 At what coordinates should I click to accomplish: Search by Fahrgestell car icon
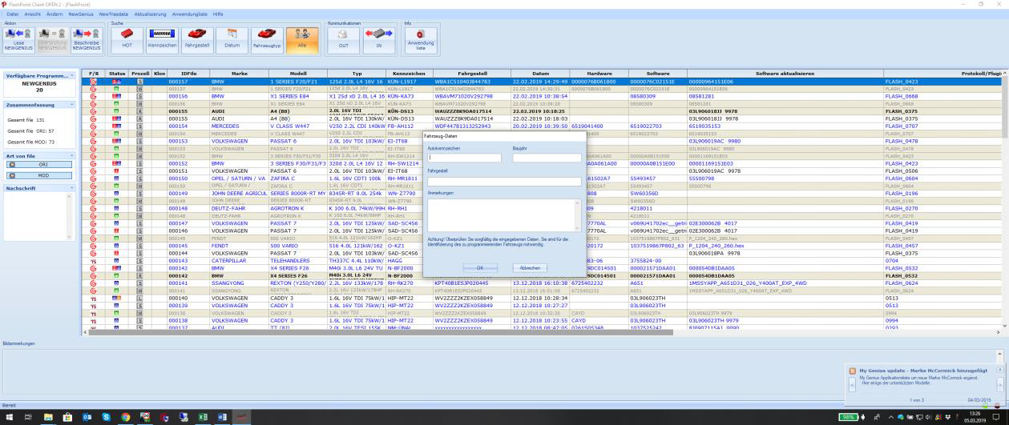click(x=196, y=40)
